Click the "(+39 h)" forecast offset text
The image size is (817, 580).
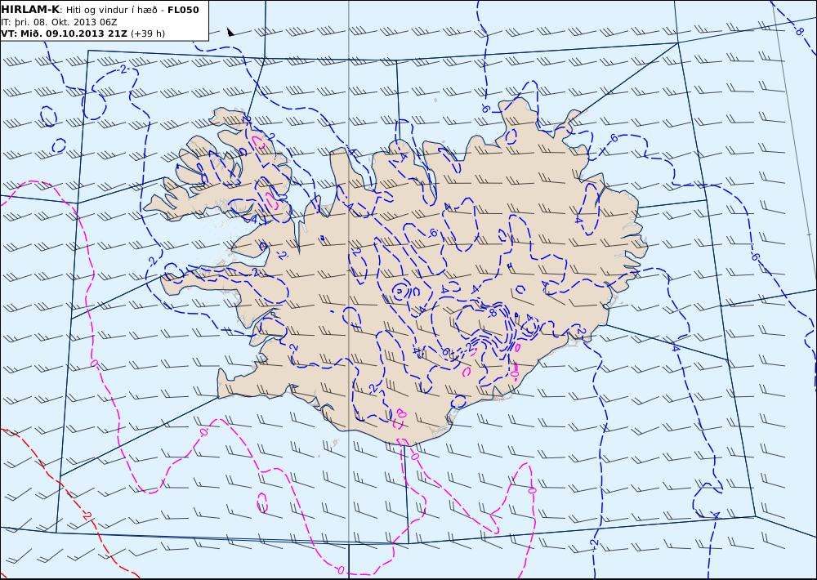pos(147,33)
